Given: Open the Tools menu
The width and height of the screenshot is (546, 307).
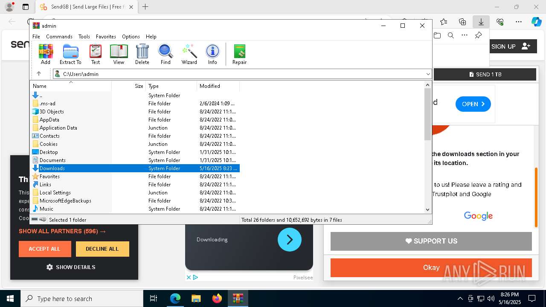Looking at the screenshot, I should (84, 37).
